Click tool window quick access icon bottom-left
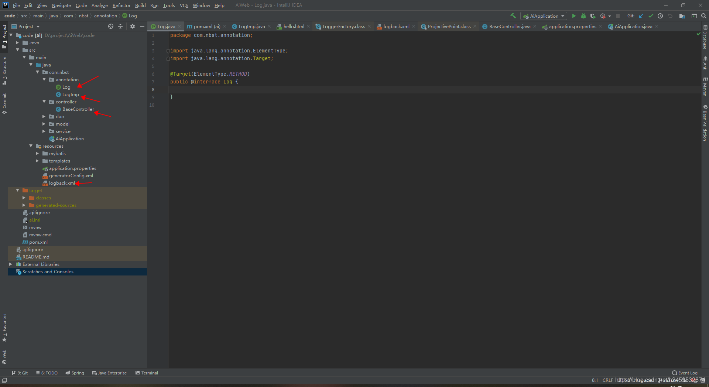The width and height of the screenshot is (709, 387). point(4,380)
